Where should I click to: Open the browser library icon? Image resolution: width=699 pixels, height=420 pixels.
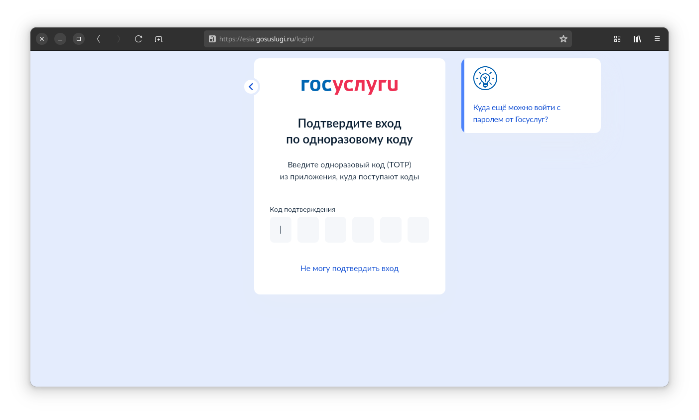coord(637,39)
